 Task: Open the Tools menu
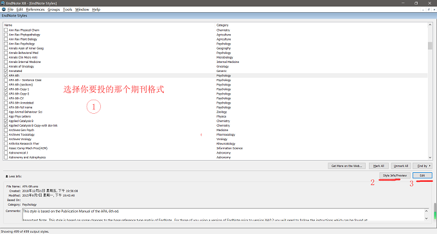tap(67, 10)
